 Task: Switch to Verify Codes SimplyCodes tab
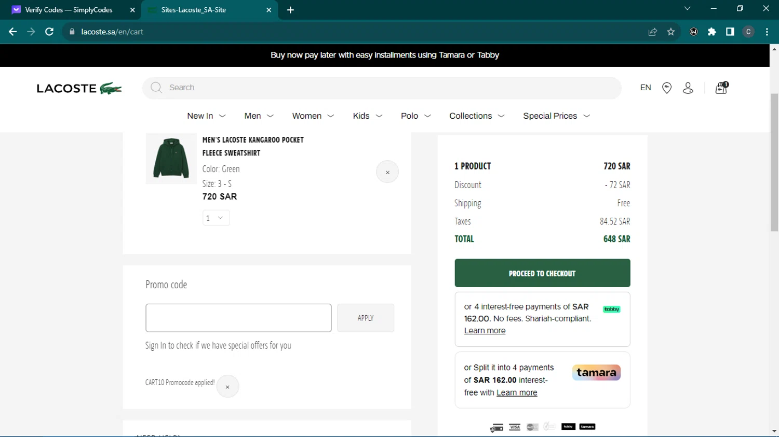click(x=69, y=10)
